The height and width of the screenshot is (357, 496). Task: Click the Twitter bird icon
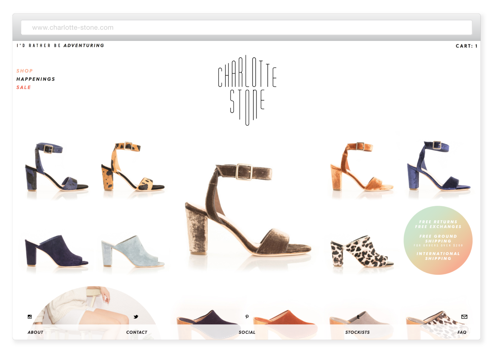click(136, 317)
